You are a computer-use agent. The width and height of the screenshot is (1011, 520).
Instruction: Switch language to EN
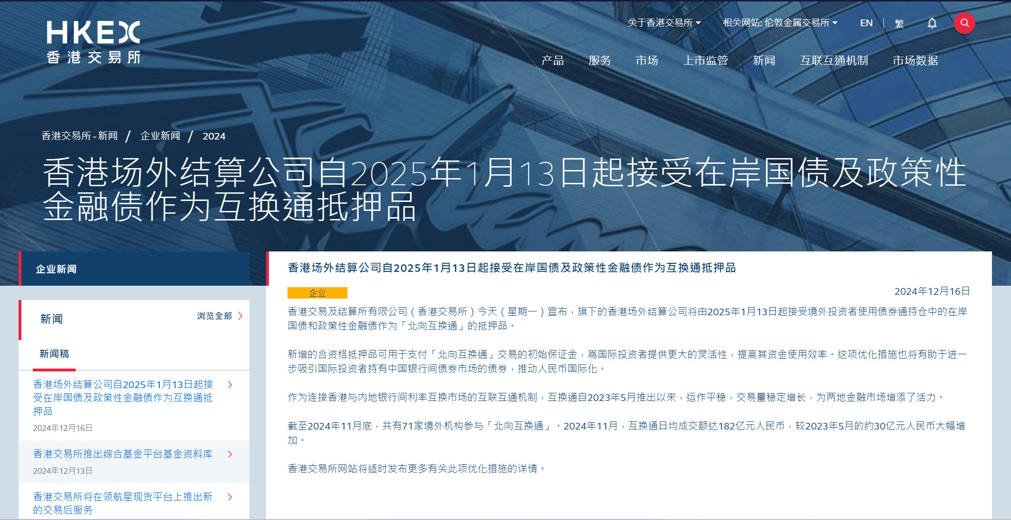point(866,22)
